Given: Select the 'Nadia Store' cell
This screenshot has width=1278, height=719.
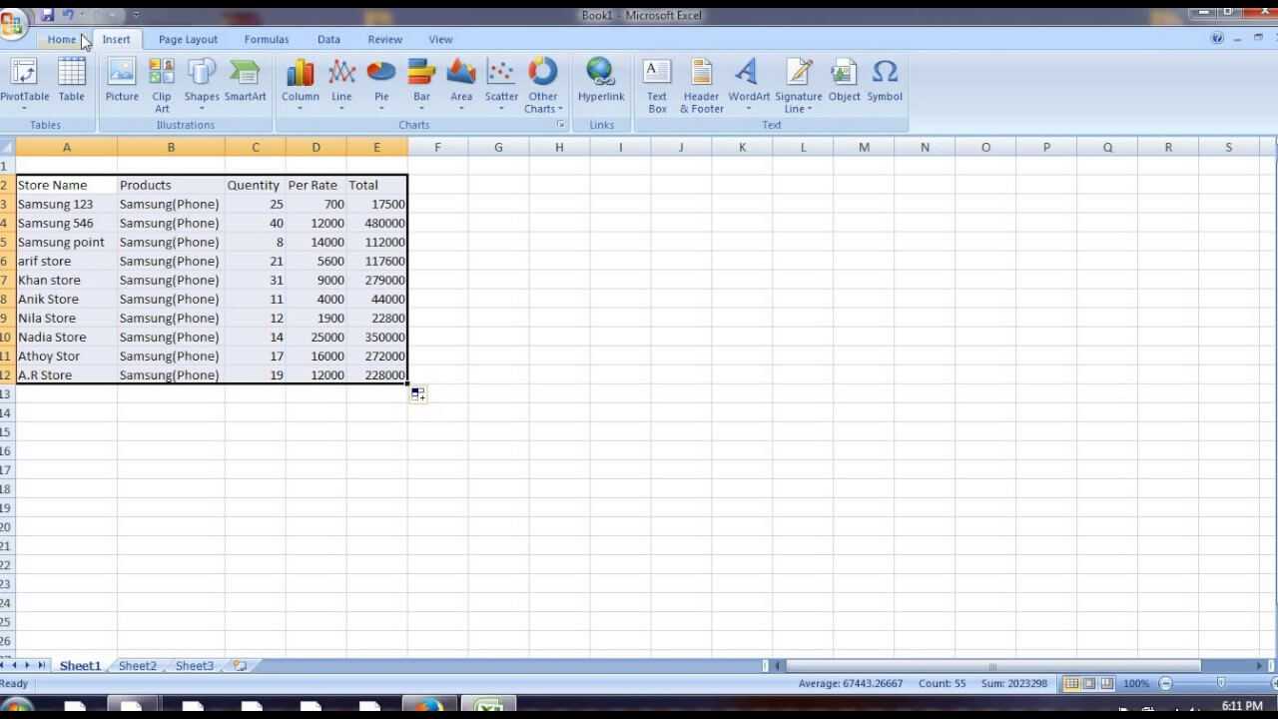Looking at the screenshot, I should point(66,337).
